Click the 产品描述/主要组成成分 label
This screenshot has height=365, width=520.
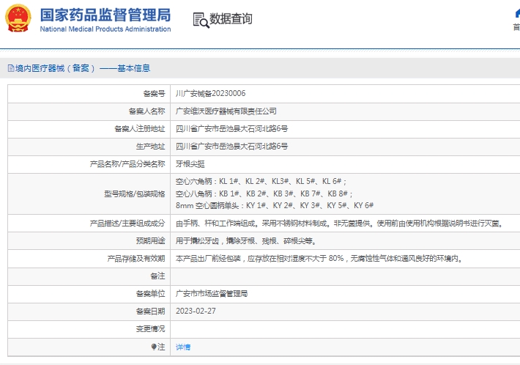(127, 224)
